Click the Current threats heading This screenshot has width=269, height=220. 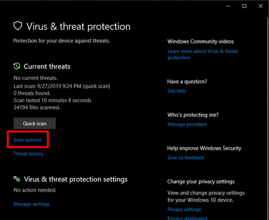[x=47, y=67]
